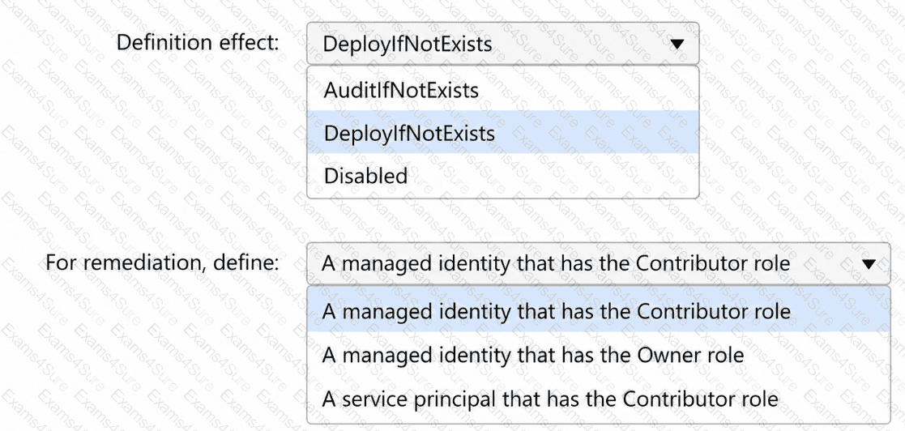
Task: Select the Disabled effect option
Action: [x=502, y=175]
